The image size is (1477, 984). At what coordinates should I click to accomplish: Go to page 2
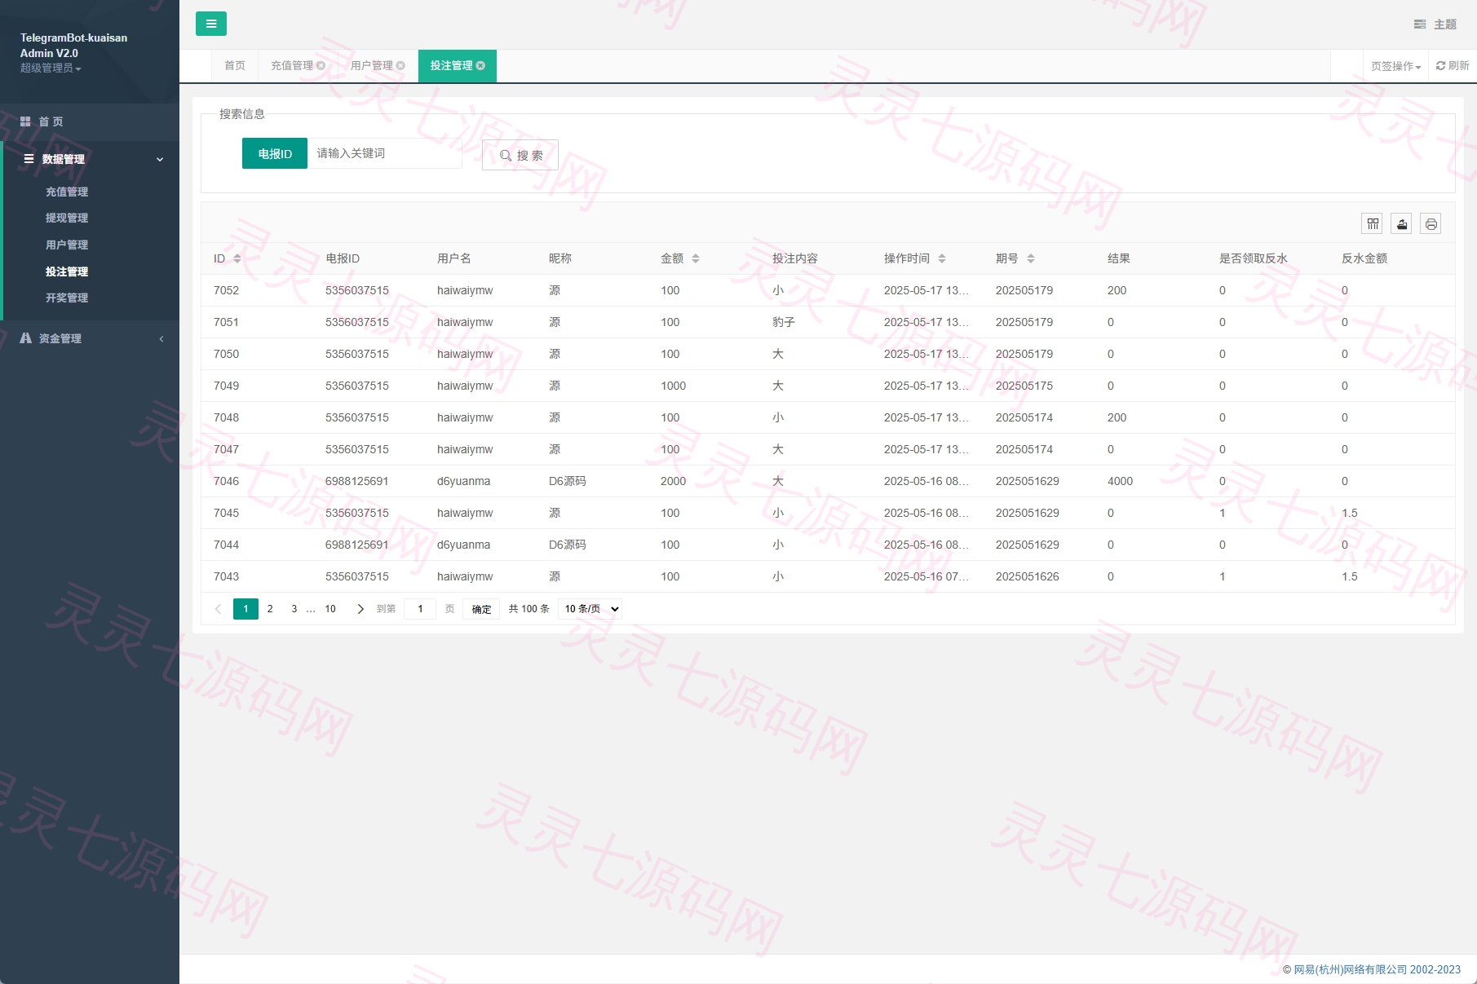(x=270, y=609)
